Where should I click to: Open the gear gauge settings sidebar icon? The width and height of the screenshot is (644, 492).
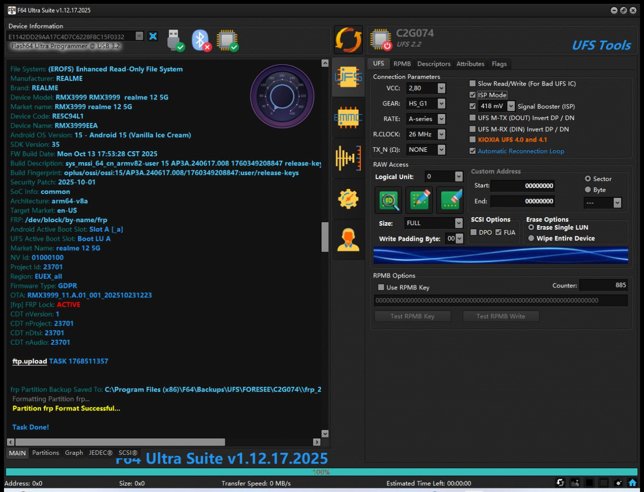348,199
